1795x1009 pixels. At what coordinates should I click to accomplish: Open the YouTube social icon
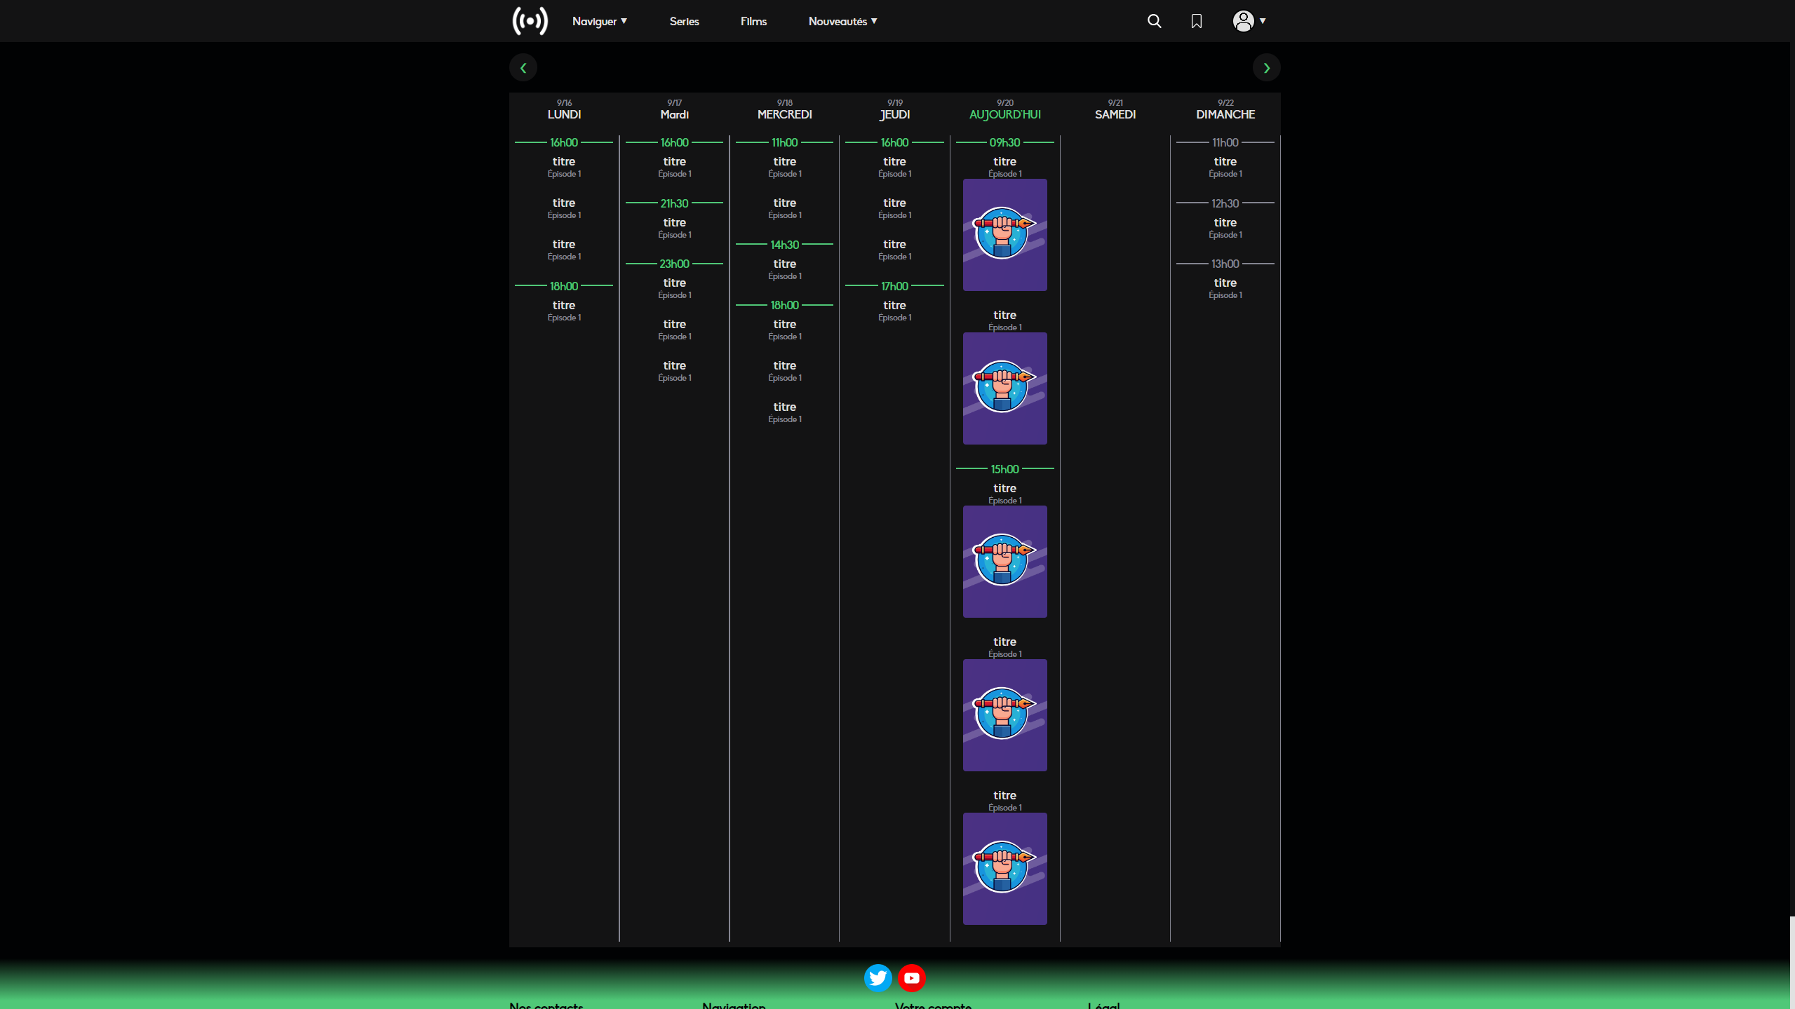(911, 977)
